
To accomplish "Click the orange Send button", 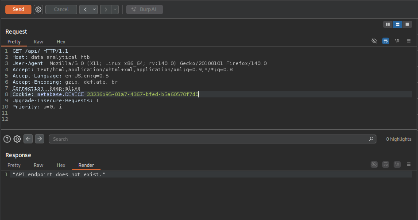I will (x=18, y=9).
